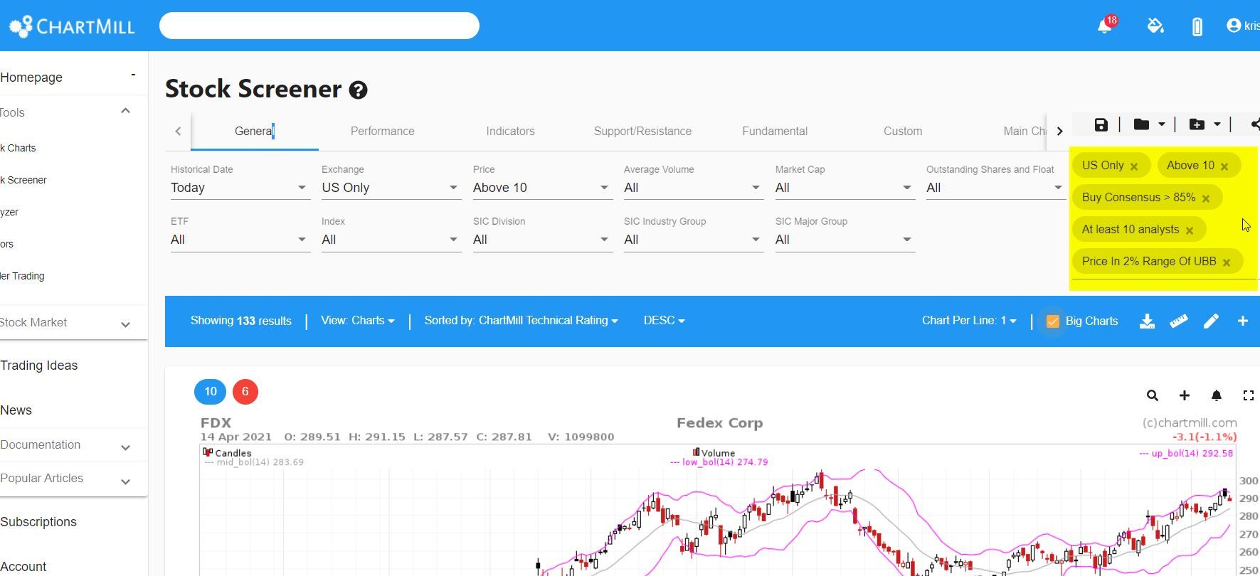This screenshot has width=1260, height=576.
Task: Open the SIC Major Group dropdown
Action: (844, 240)
